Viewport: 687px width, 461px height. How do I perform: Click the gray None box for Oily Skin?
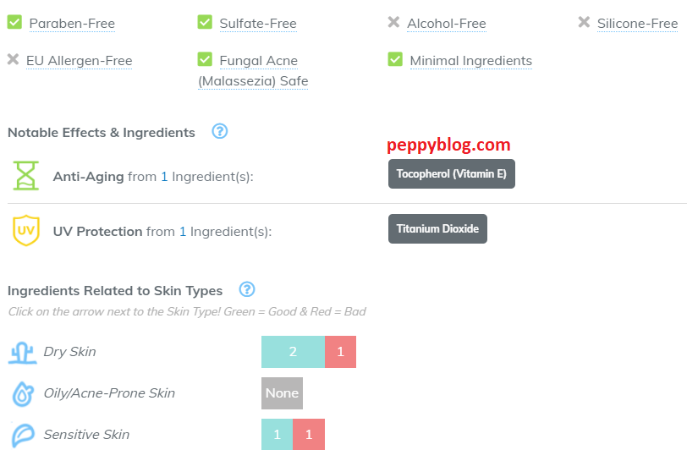pyautogui.click(x=282, y=393)
